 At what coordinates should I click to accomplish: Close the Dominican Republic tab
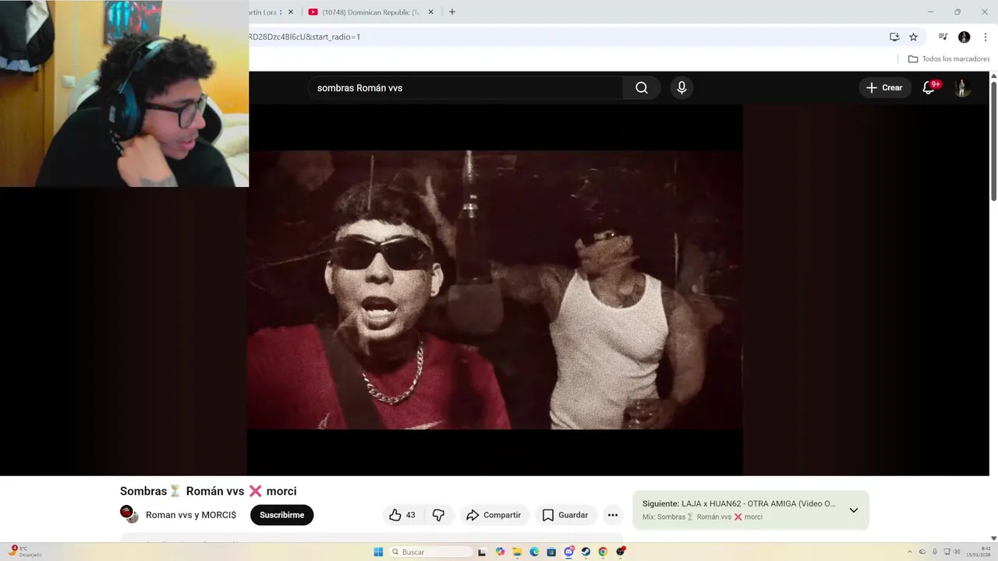(432, 12)
